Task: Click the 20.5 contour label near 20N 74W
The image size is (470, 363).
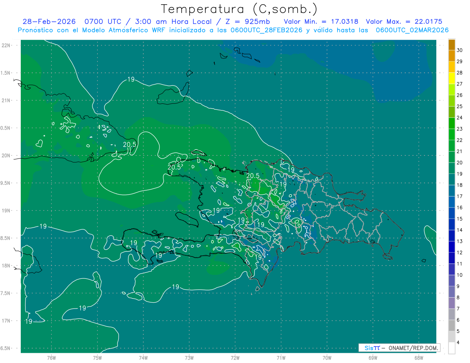Action: tap(130, 144)
